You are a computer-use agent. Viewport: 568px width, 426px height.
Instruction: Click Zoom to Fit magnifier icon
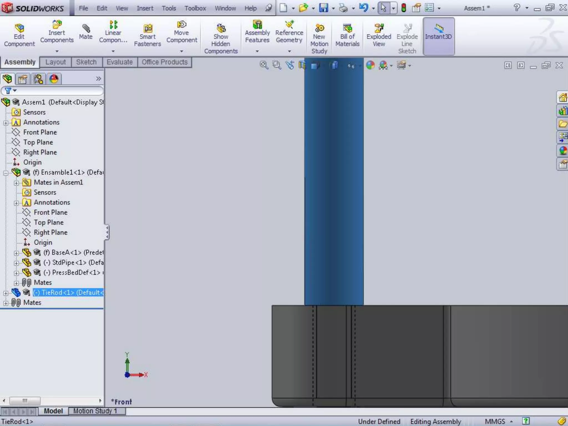click(264, 65)
